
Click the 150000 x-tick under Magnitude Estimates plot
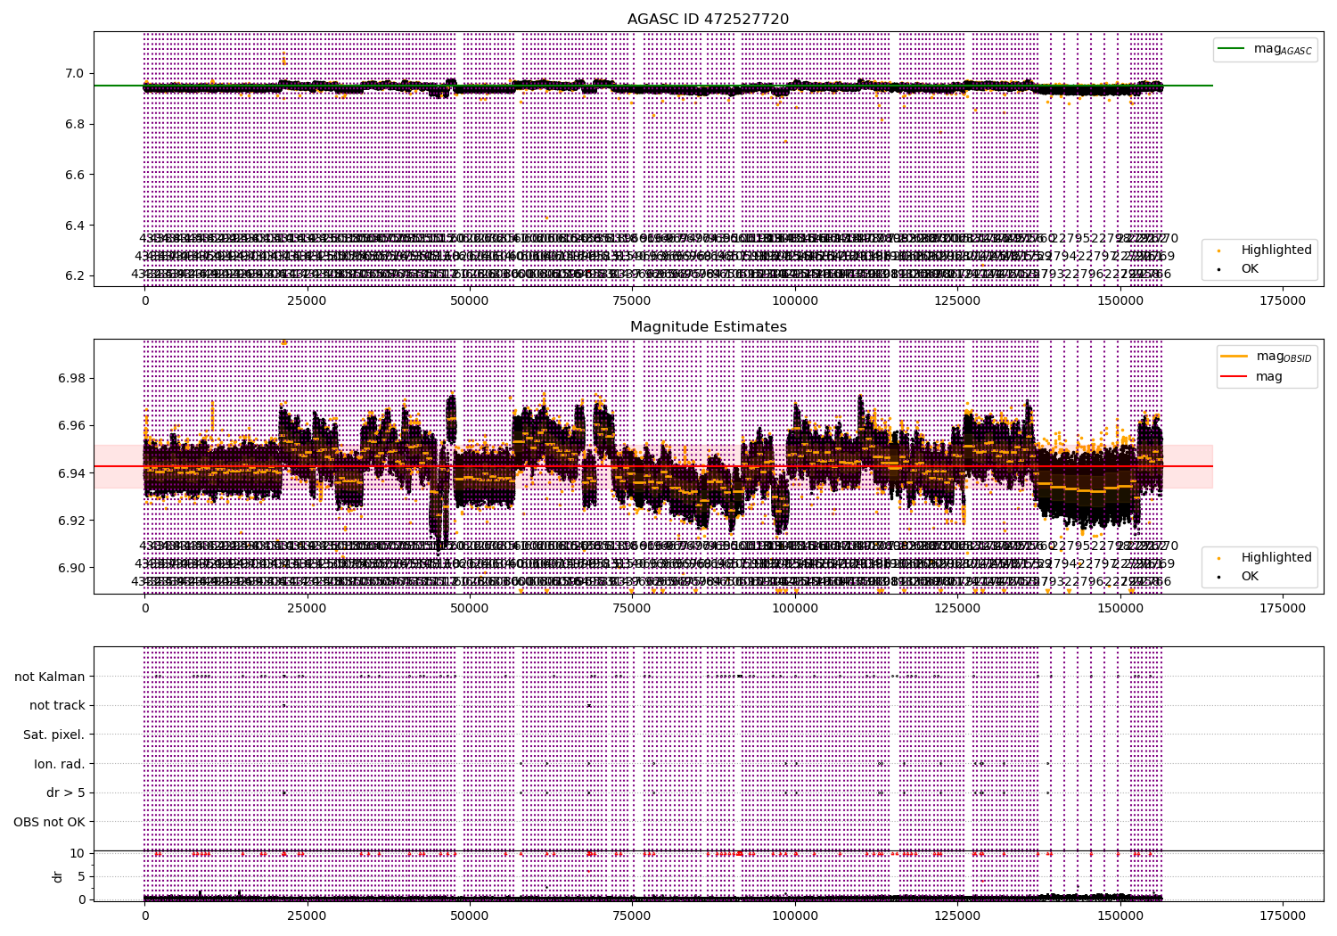[x=1120, y=609]
